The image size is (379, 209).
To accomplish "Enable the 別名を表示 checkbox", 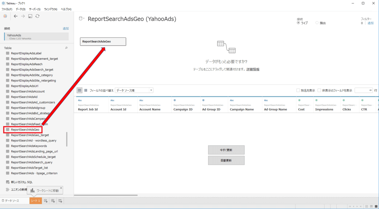I will pyautogui.click(x=298, y=90).
